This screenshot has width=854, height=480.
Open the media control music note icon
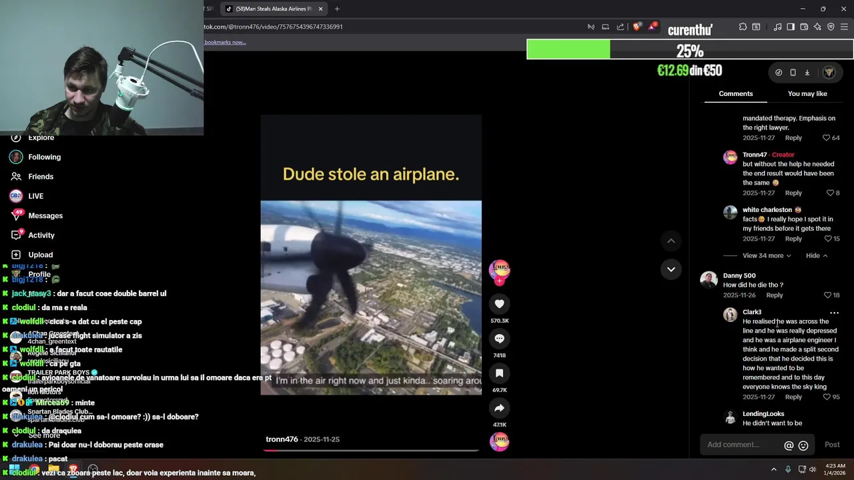tap(777, 27)
